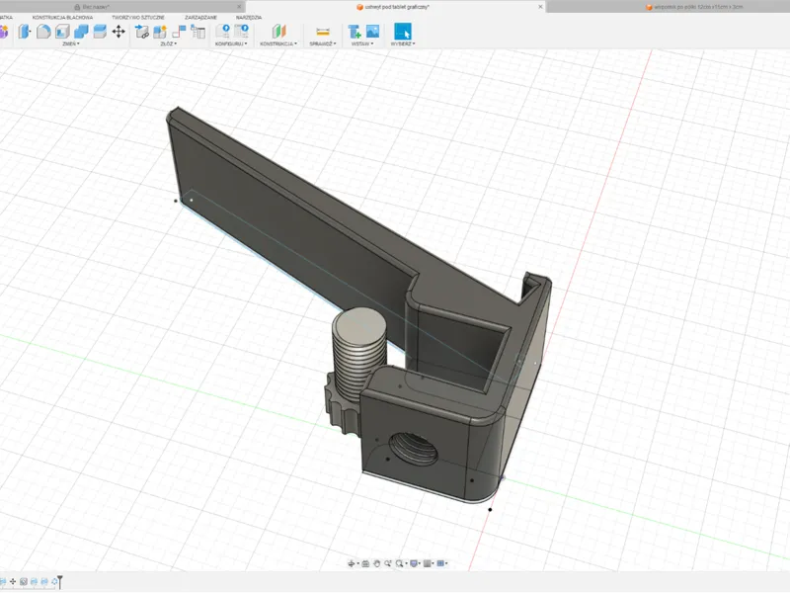Viewport: 790px width, 593px height.
Task: Click the Zoom Window magnifier icon
Action: (399, 563)
